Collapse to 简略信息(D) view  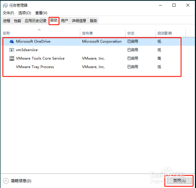(x=17, y=181)
